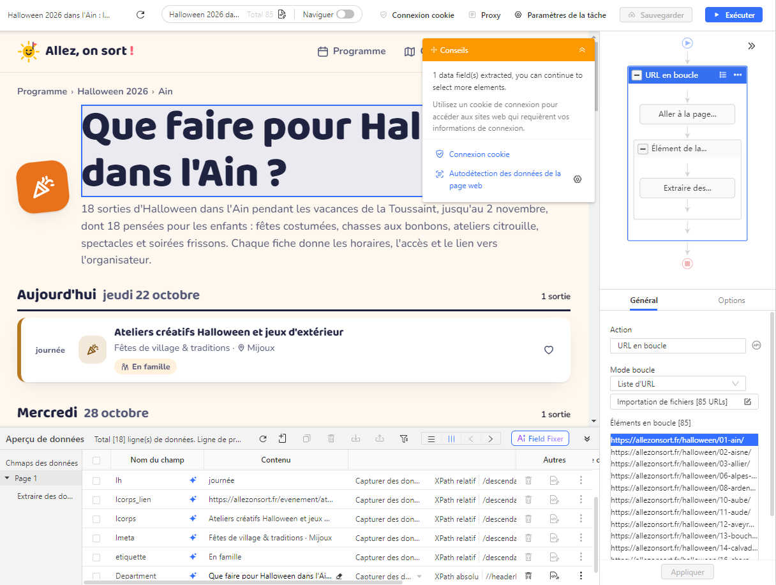
Task: Select the halloween/03-allier URL in the list
Action: pos(684,464)
